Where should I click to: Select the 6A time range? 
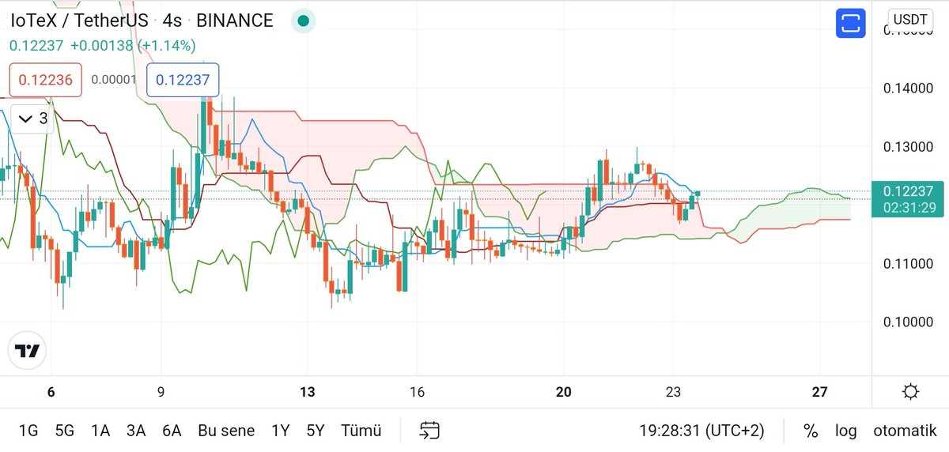[x=172, y=431]
